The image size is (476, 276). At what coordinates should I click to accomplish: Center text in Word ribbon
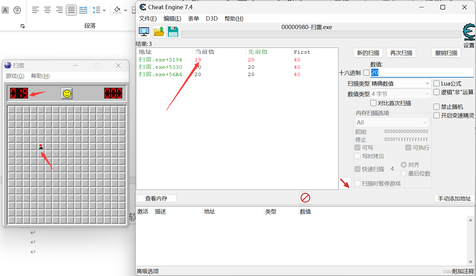[47, 10]
